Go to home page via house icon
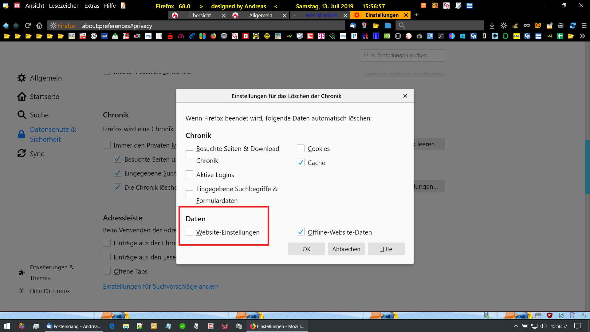This screenshot has width=590, height=332. [39, 26]
